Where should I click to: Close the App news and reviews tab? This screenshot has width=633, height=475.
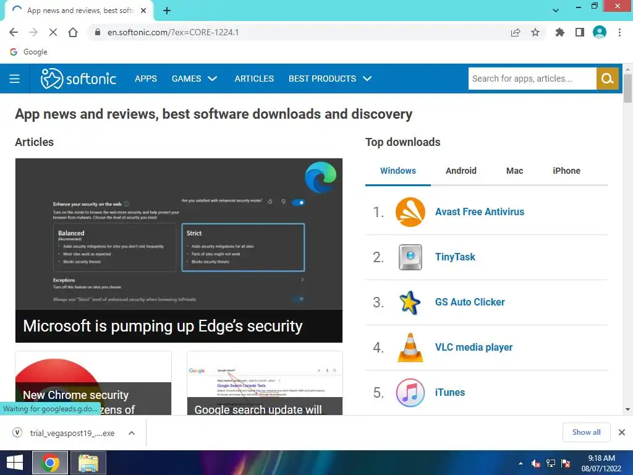click(x=143, y=11)
